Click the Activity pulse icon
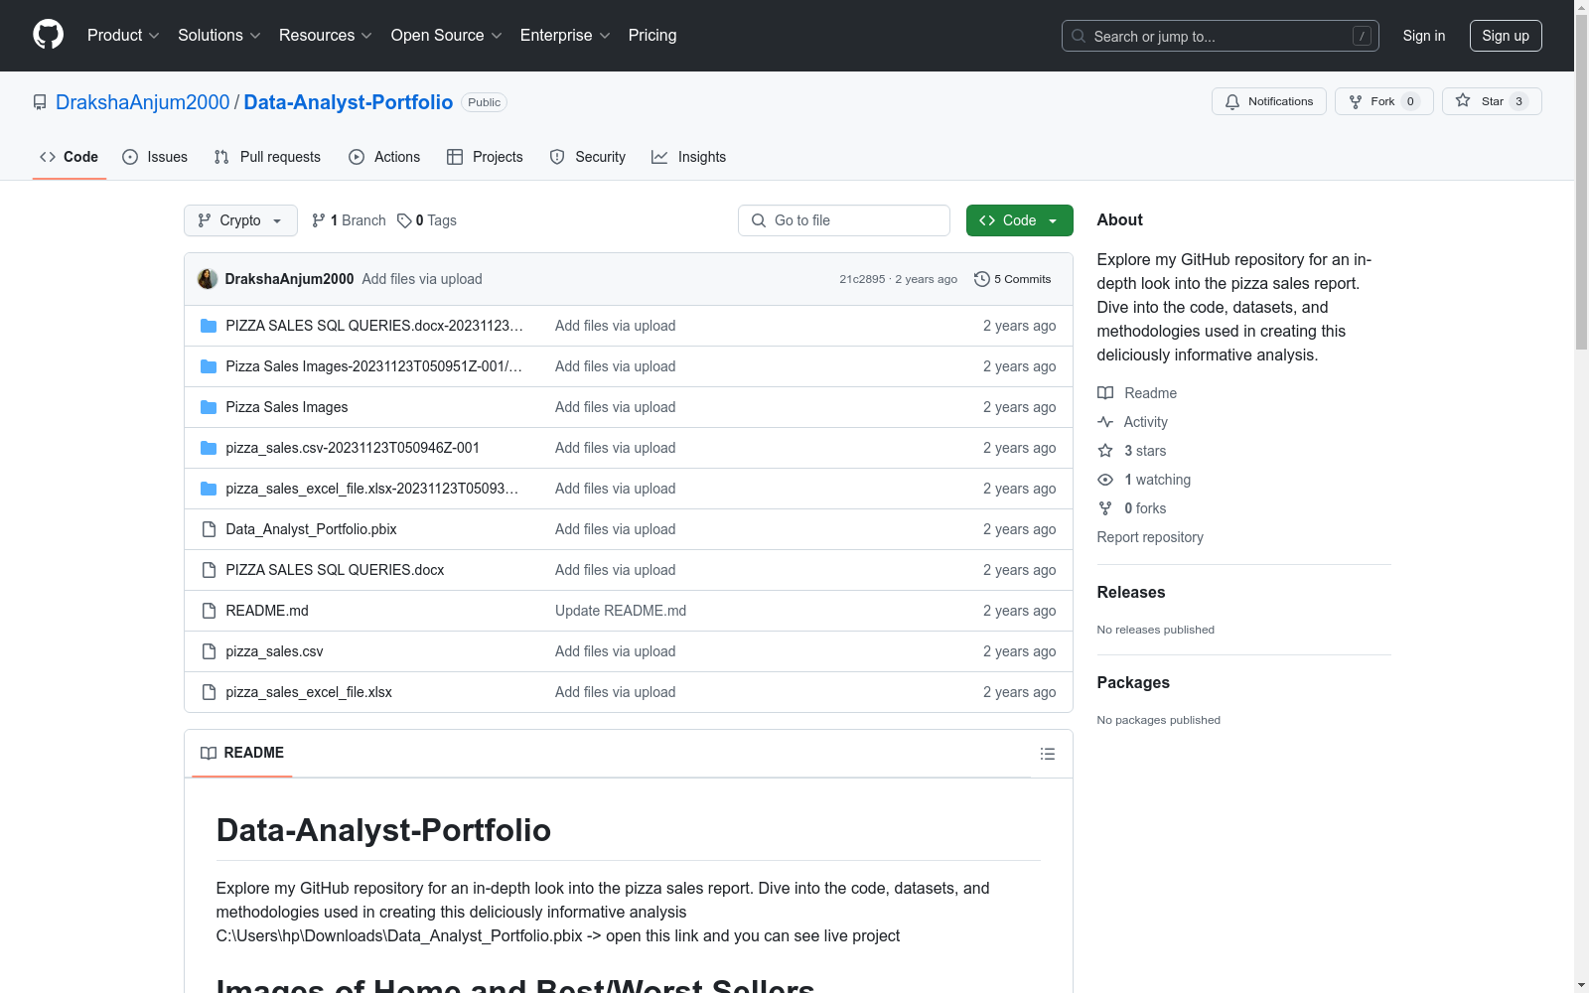The width and height of the screenshot is (1589, 993). point(1105,422)
